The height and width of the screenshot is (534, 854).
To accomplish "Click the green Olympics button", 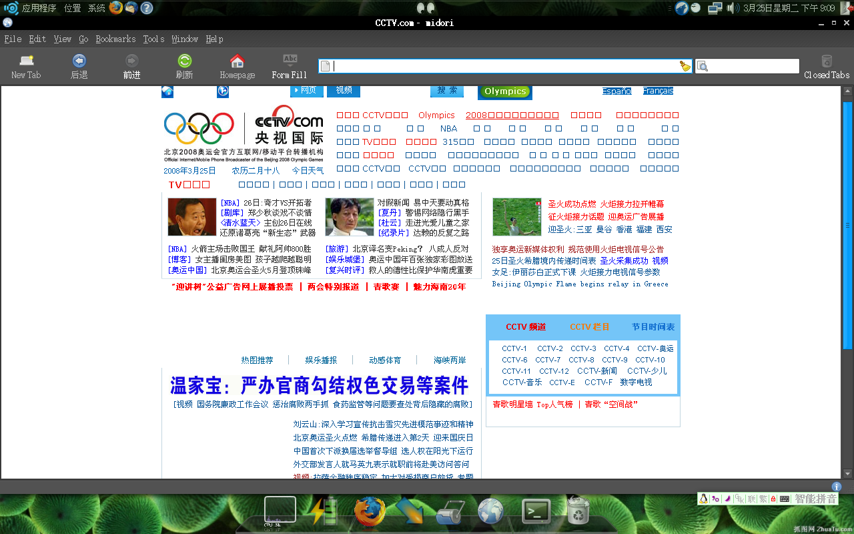I will [505, 91].
